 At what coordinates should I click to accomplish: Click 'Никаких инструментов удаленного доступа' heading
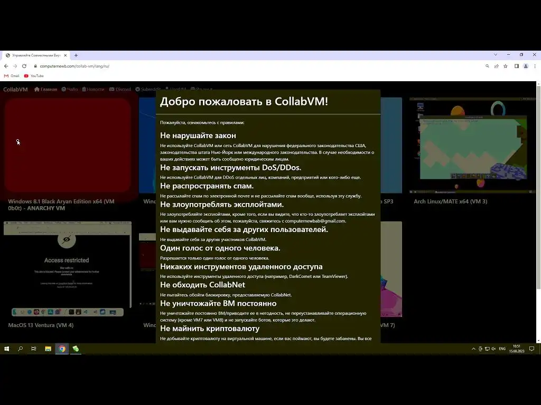241,266
